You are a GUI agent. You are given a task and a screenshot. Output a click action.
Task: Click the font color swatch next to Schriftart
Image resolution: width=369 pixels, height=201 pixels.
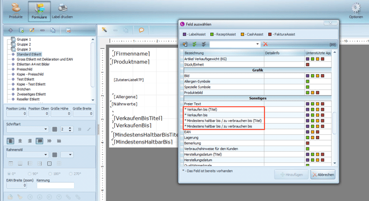(x=55, y=130)
